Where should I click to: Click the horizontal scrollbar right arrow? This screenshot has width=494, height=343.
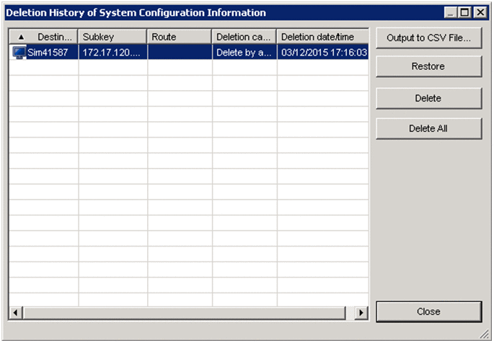coord(362,313)
